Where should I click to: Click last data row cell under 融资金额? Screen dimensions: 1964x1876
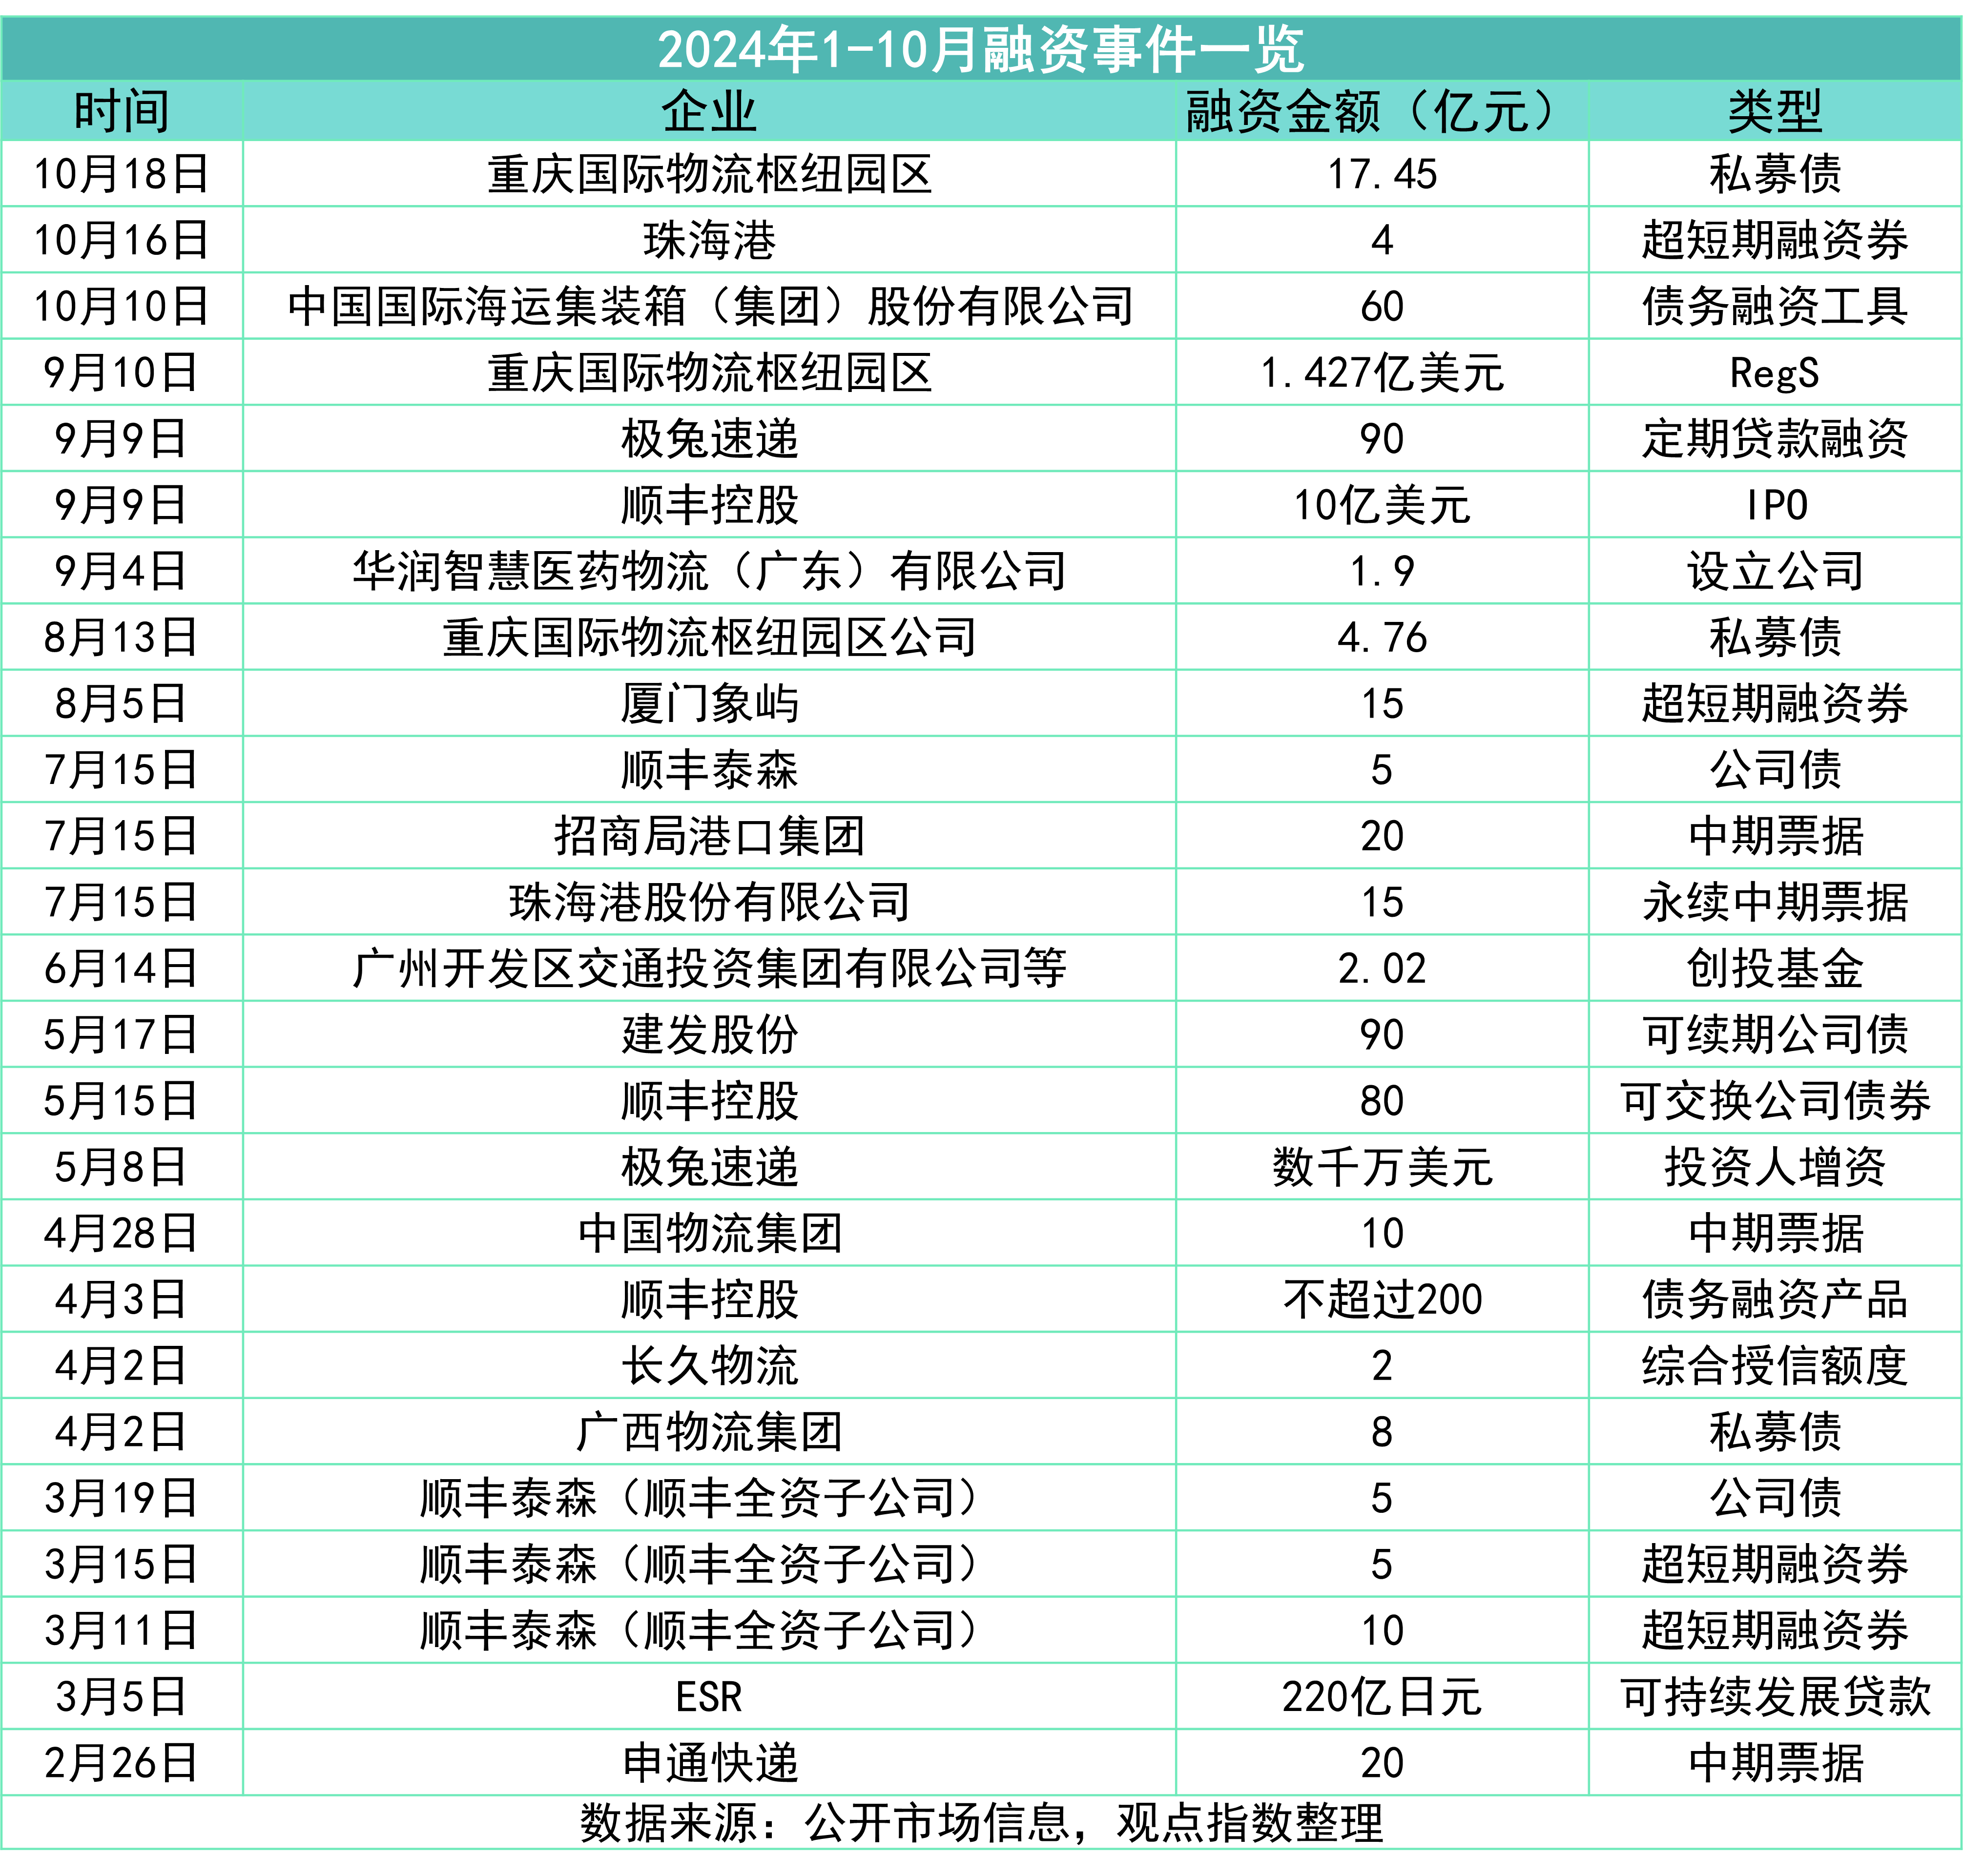pyautogui.click(x=1382, y=1762)
